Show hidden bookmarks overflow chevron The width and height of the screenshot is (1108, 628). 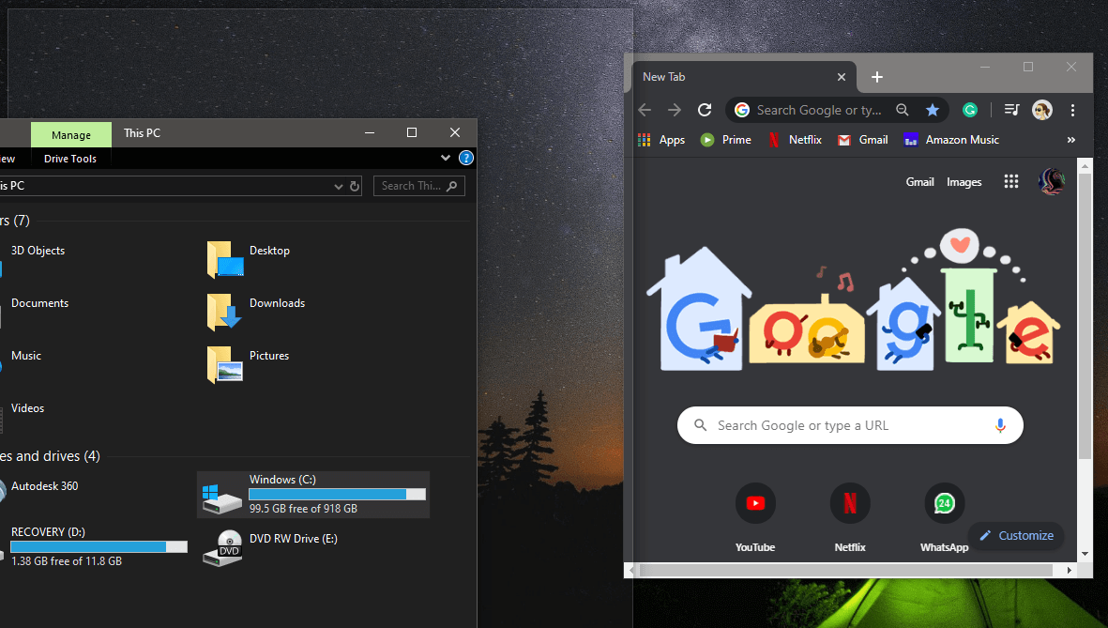[x=1070, y=140]
